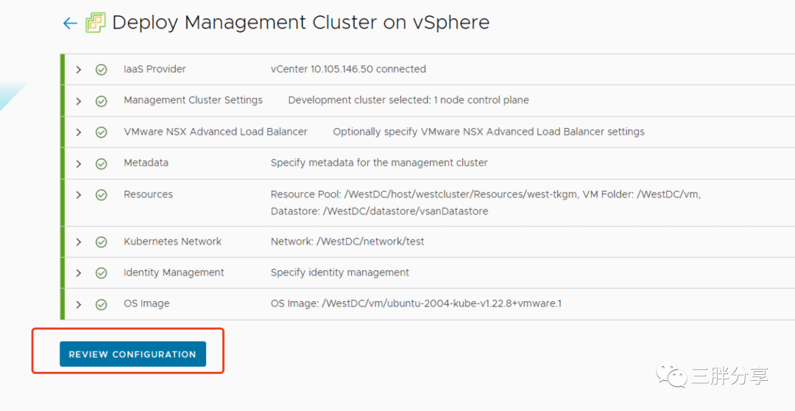The height and width of the screenshot is (411, 795).
Task: Click the 'Deploy Management Cluster on vSphere' heading
Action: 300,23
